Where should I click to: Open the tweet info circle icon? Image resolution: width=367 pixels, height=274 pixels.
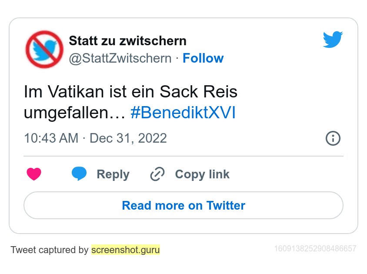[333, 138]
